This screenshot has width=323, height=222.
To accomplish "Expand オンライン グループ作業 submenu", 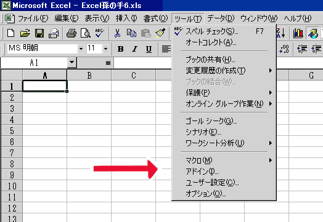I will click(271, 103).
